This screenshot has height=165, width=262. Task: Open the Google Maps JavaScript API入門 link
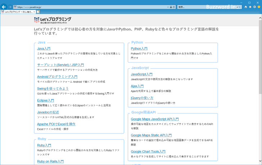pos(155,119)
